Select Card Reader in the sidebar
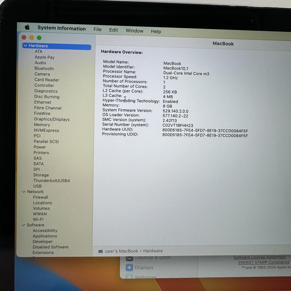Screen dimensions: 291x291 (x=47, y=80)
